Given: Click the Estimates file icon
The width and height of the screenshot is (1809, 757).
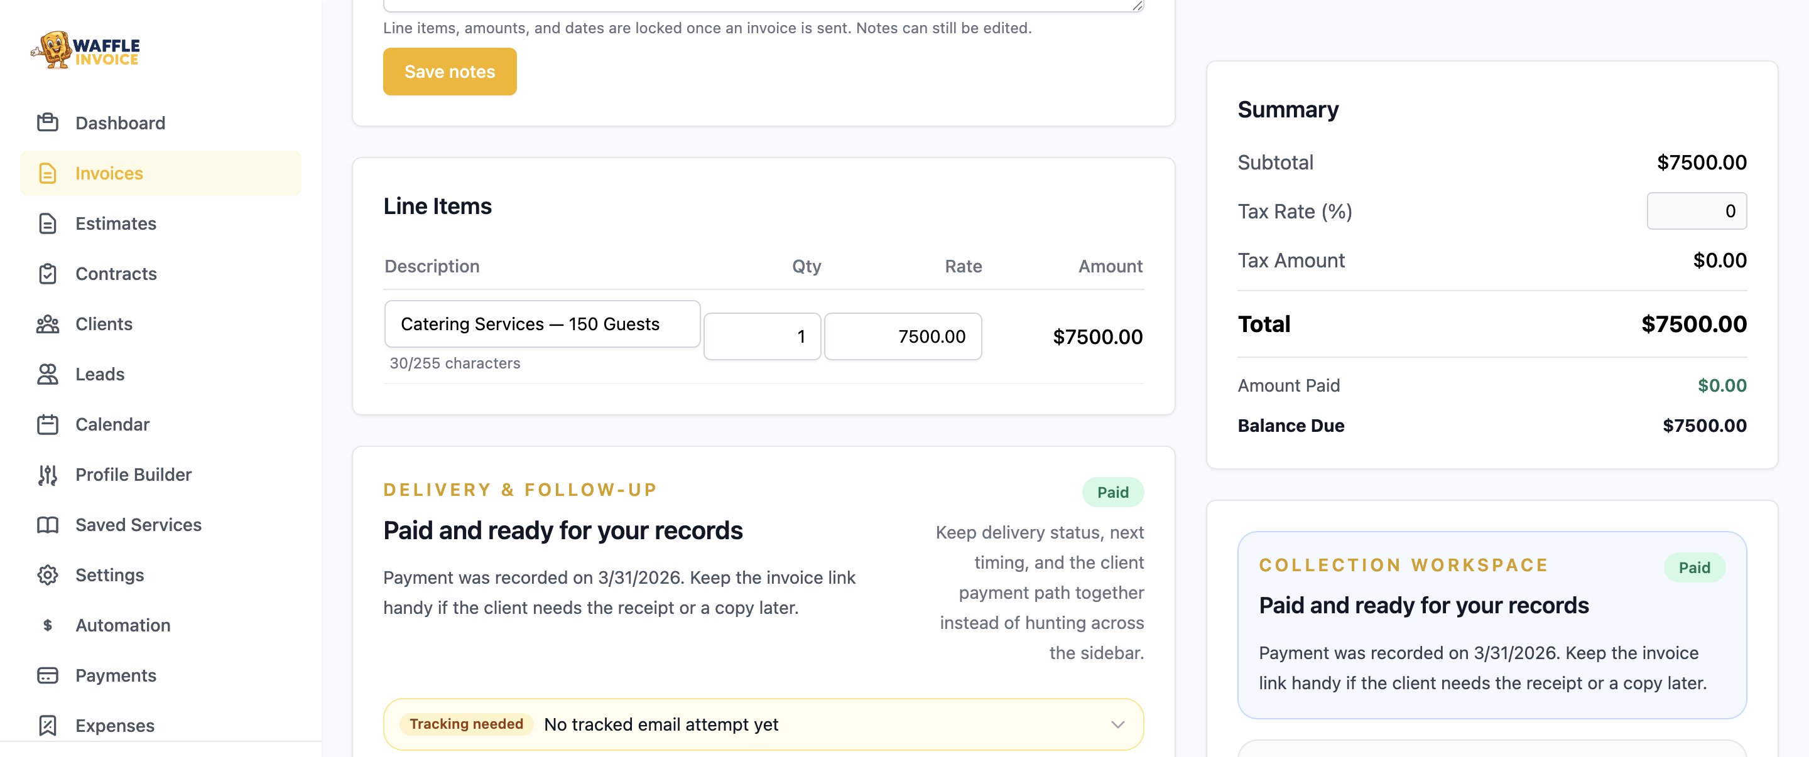Looking at the screenshot, I should click(x=47, y=223).
